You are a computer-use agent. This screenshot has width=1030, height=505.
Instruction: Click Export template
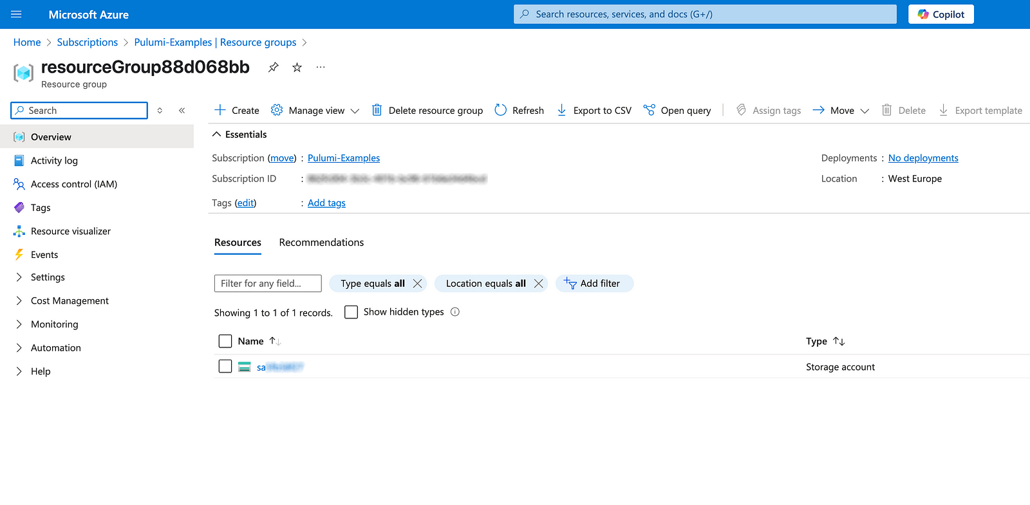980,111
